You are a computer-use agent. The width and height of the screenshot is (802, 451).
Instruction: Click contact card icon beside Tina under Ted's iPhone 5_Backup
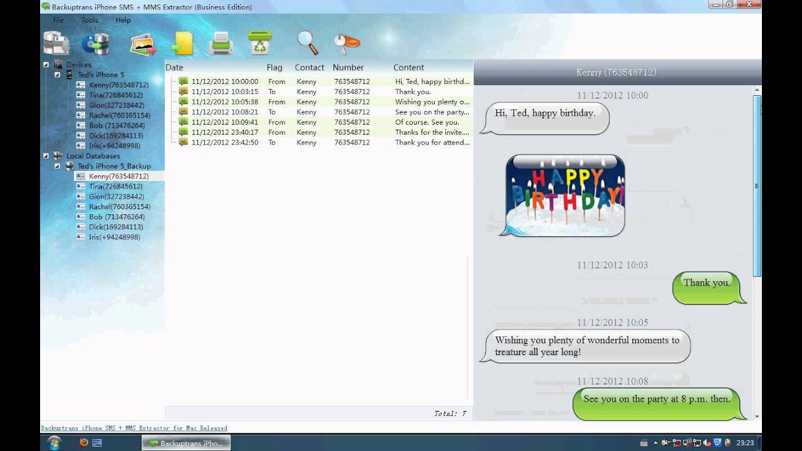coord(81,187)
